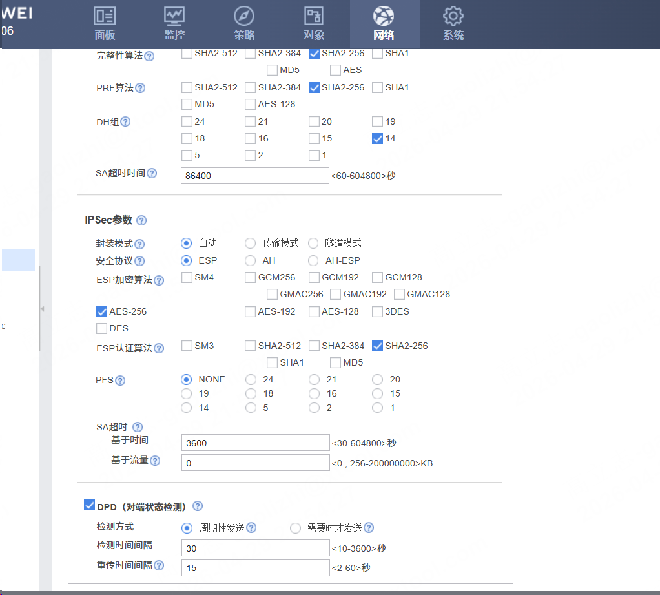Uncheck AES-256 ESP encryption algorithm
660x595 pixels.
pos(101,311)
